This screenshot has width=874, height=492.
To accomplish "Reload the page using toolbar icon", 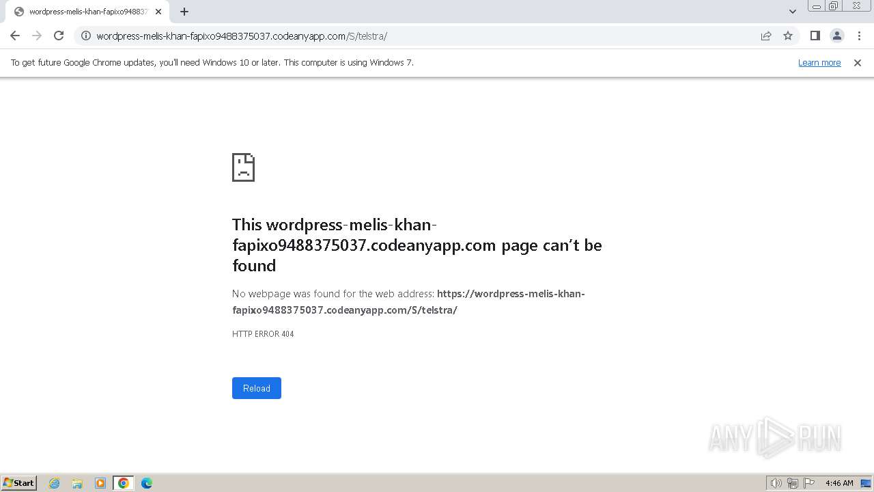I will 59,36.
